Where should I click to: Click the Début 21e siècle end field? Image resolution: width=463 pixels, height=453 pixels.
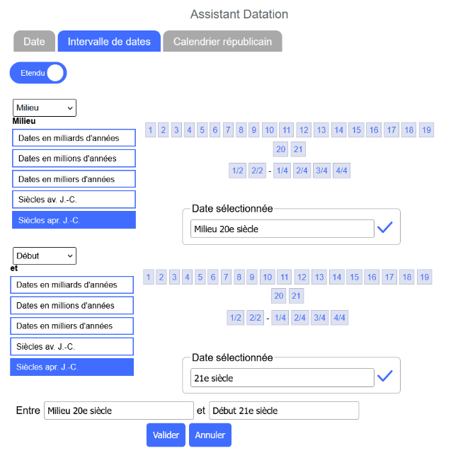click(x=284, y=411)
